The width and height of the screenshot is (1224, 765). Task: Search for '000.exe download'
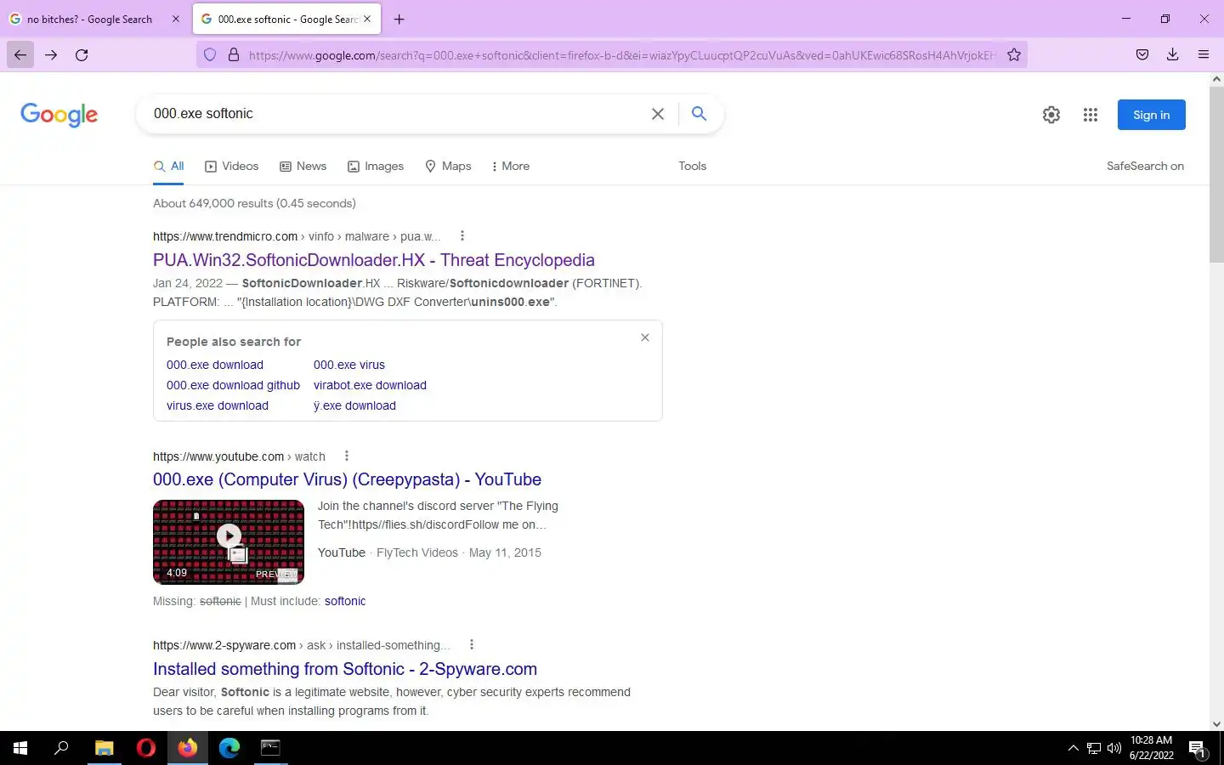tap(215, 365)
